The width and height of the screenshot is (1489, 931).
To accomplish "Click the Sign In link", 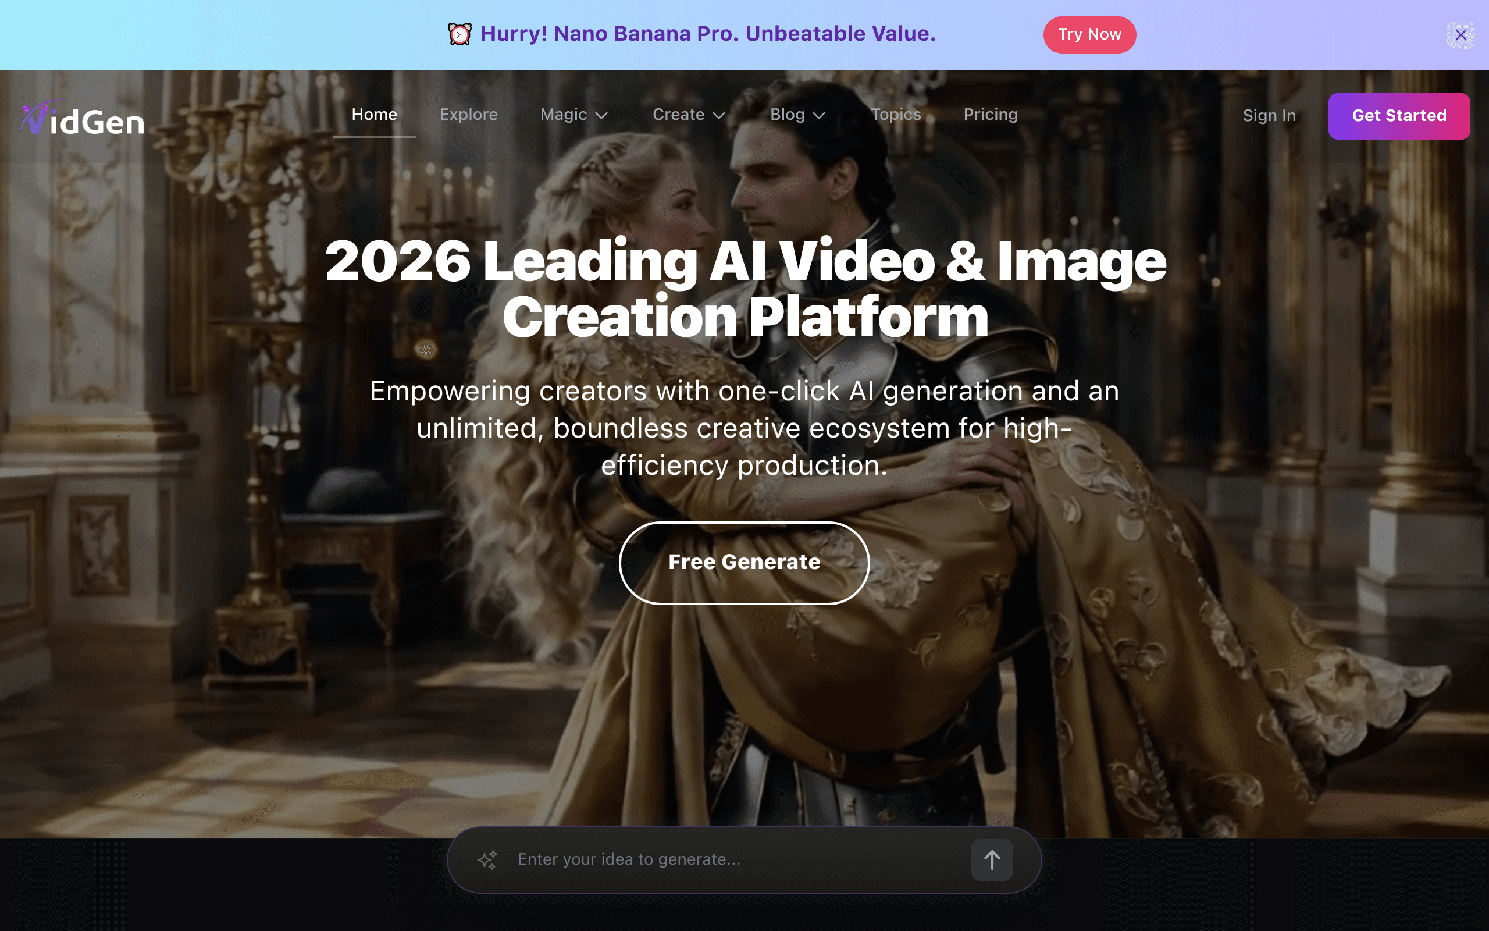I will (x=1269, y=116).
